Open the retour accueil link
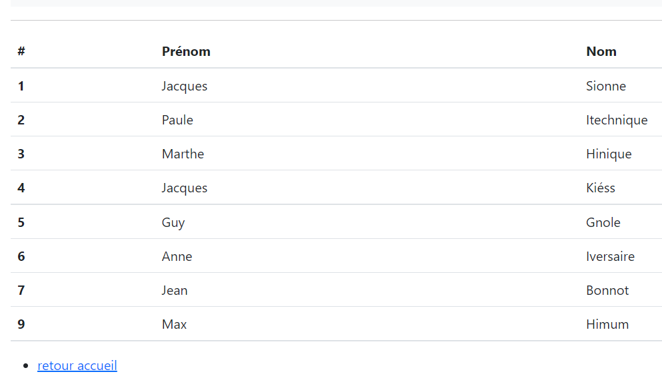Screen dimensions: 662x374 pyautogui.click(x=77, y=365)
